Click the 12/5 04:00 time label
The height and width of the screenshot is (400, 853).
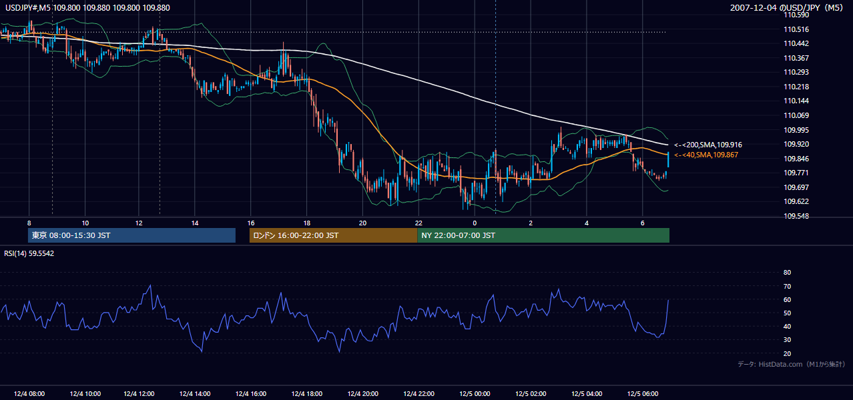(x=586, y=393)
